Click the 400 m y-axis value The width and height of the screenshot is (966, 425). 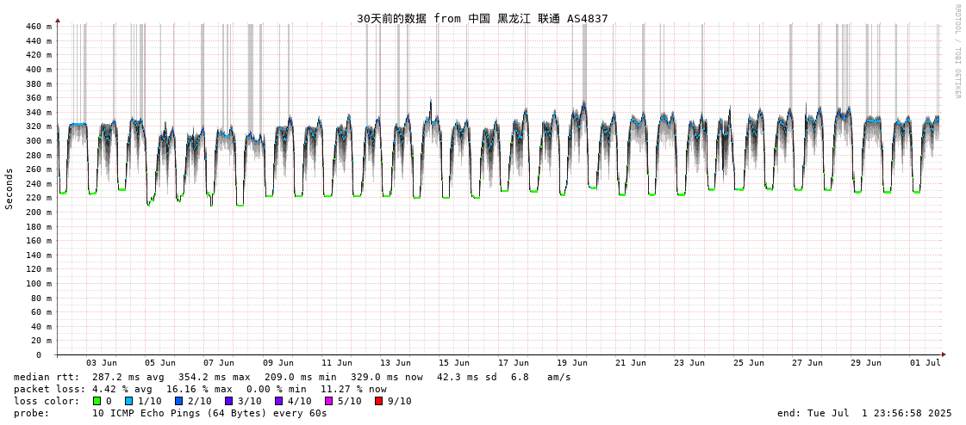coord(39,70)
